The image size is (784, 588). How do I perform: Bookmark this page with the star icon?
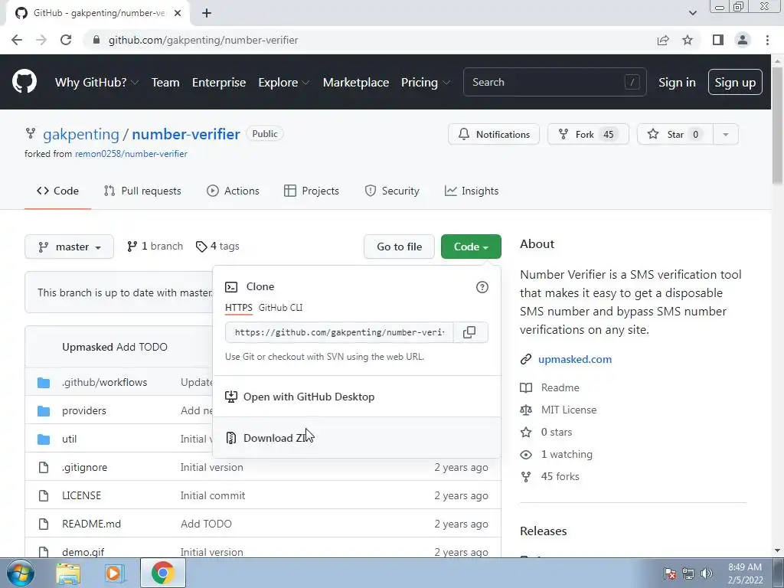click(x=688, y=40)
